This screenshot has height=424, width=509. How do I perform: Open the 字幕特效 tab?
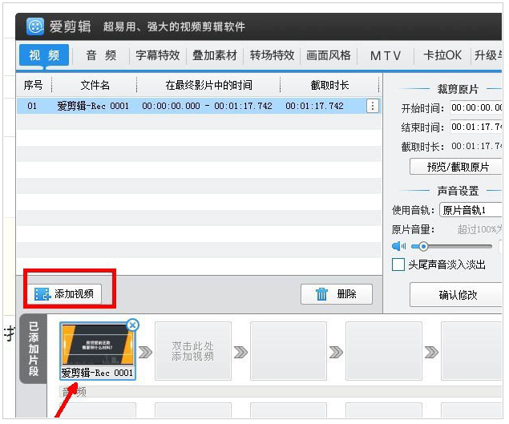(158, 55)
